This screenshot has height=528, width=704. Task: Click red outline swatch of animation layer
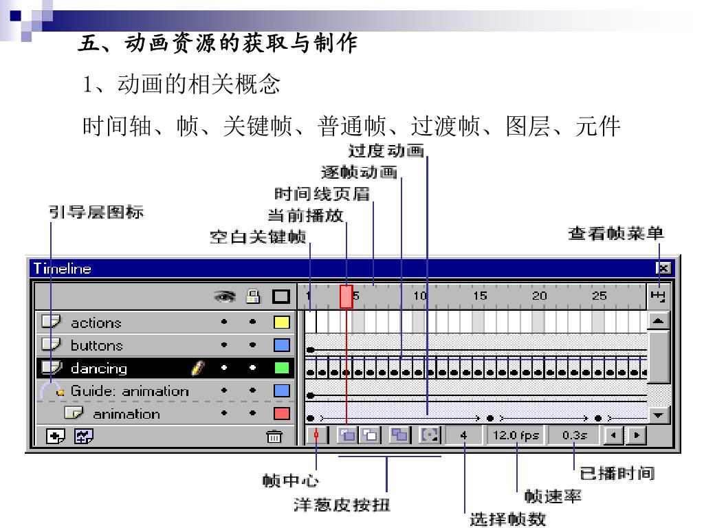tap(281, 413)
